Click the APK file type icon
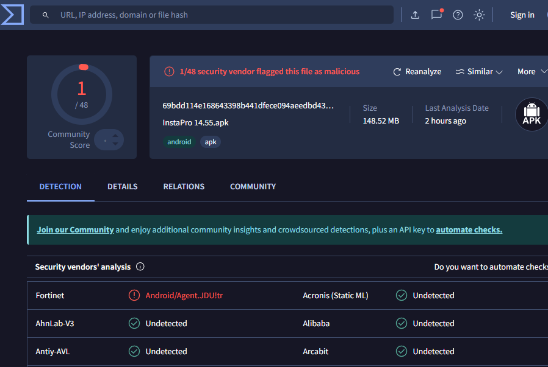548x367 pixels. (532, 114)
